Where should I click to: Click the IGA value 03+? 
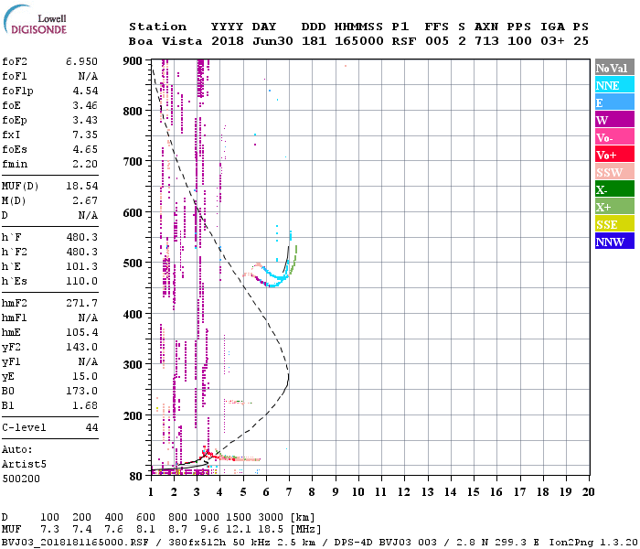click(552, 41)
